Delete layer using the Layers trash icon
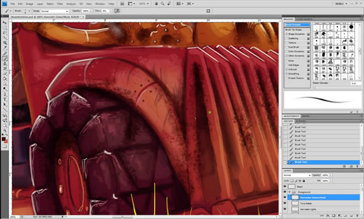Image resolution: width=364 pixels, height=219 pixels. tap(357, 216)
